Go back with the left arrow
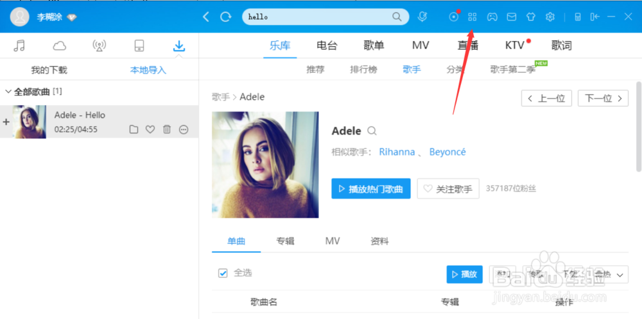This screenshot has width=642, height=319. 206,17
